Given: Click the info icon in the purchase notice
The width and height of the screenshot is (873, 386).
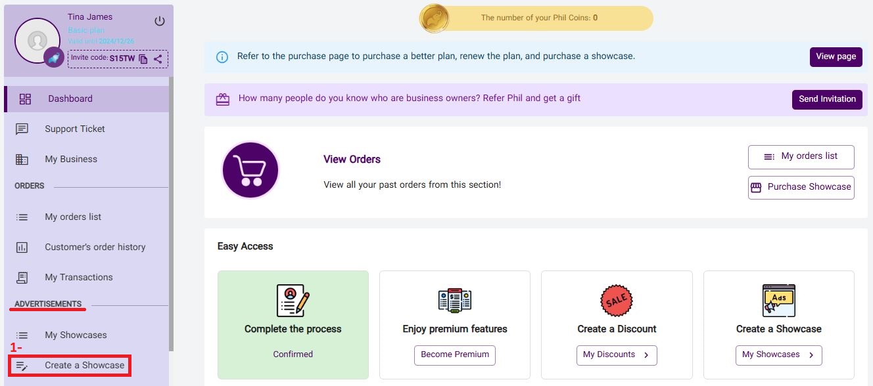Looking at the screenshot, I should click(222, 57).
